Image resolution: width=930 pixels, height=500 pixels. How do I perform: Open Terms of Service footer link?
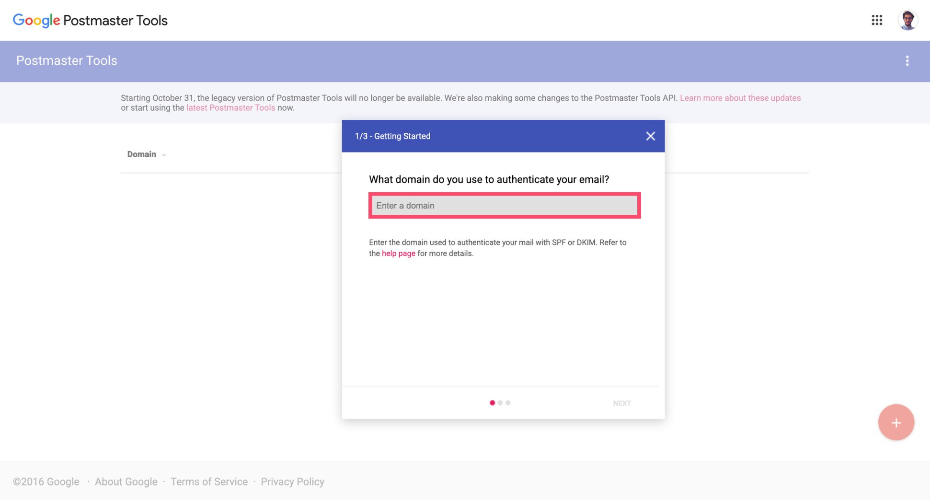[x=209, y=482]
